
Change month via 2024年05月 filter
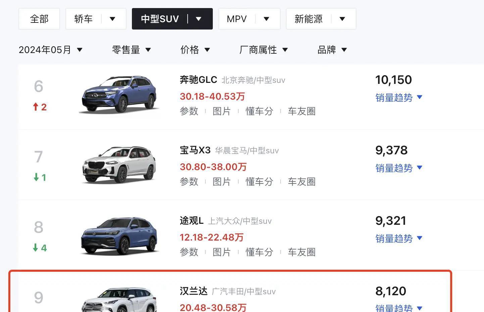(x=50, y=50)
